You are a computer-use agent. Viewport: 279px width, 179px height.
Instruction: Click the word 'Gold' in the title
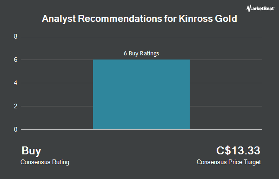pos(226,19)
